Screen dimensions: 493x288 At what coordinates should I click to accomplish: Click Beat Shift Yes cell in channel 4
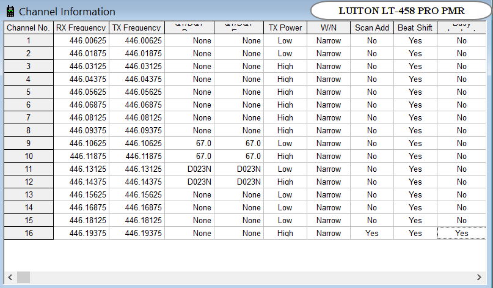415,79
